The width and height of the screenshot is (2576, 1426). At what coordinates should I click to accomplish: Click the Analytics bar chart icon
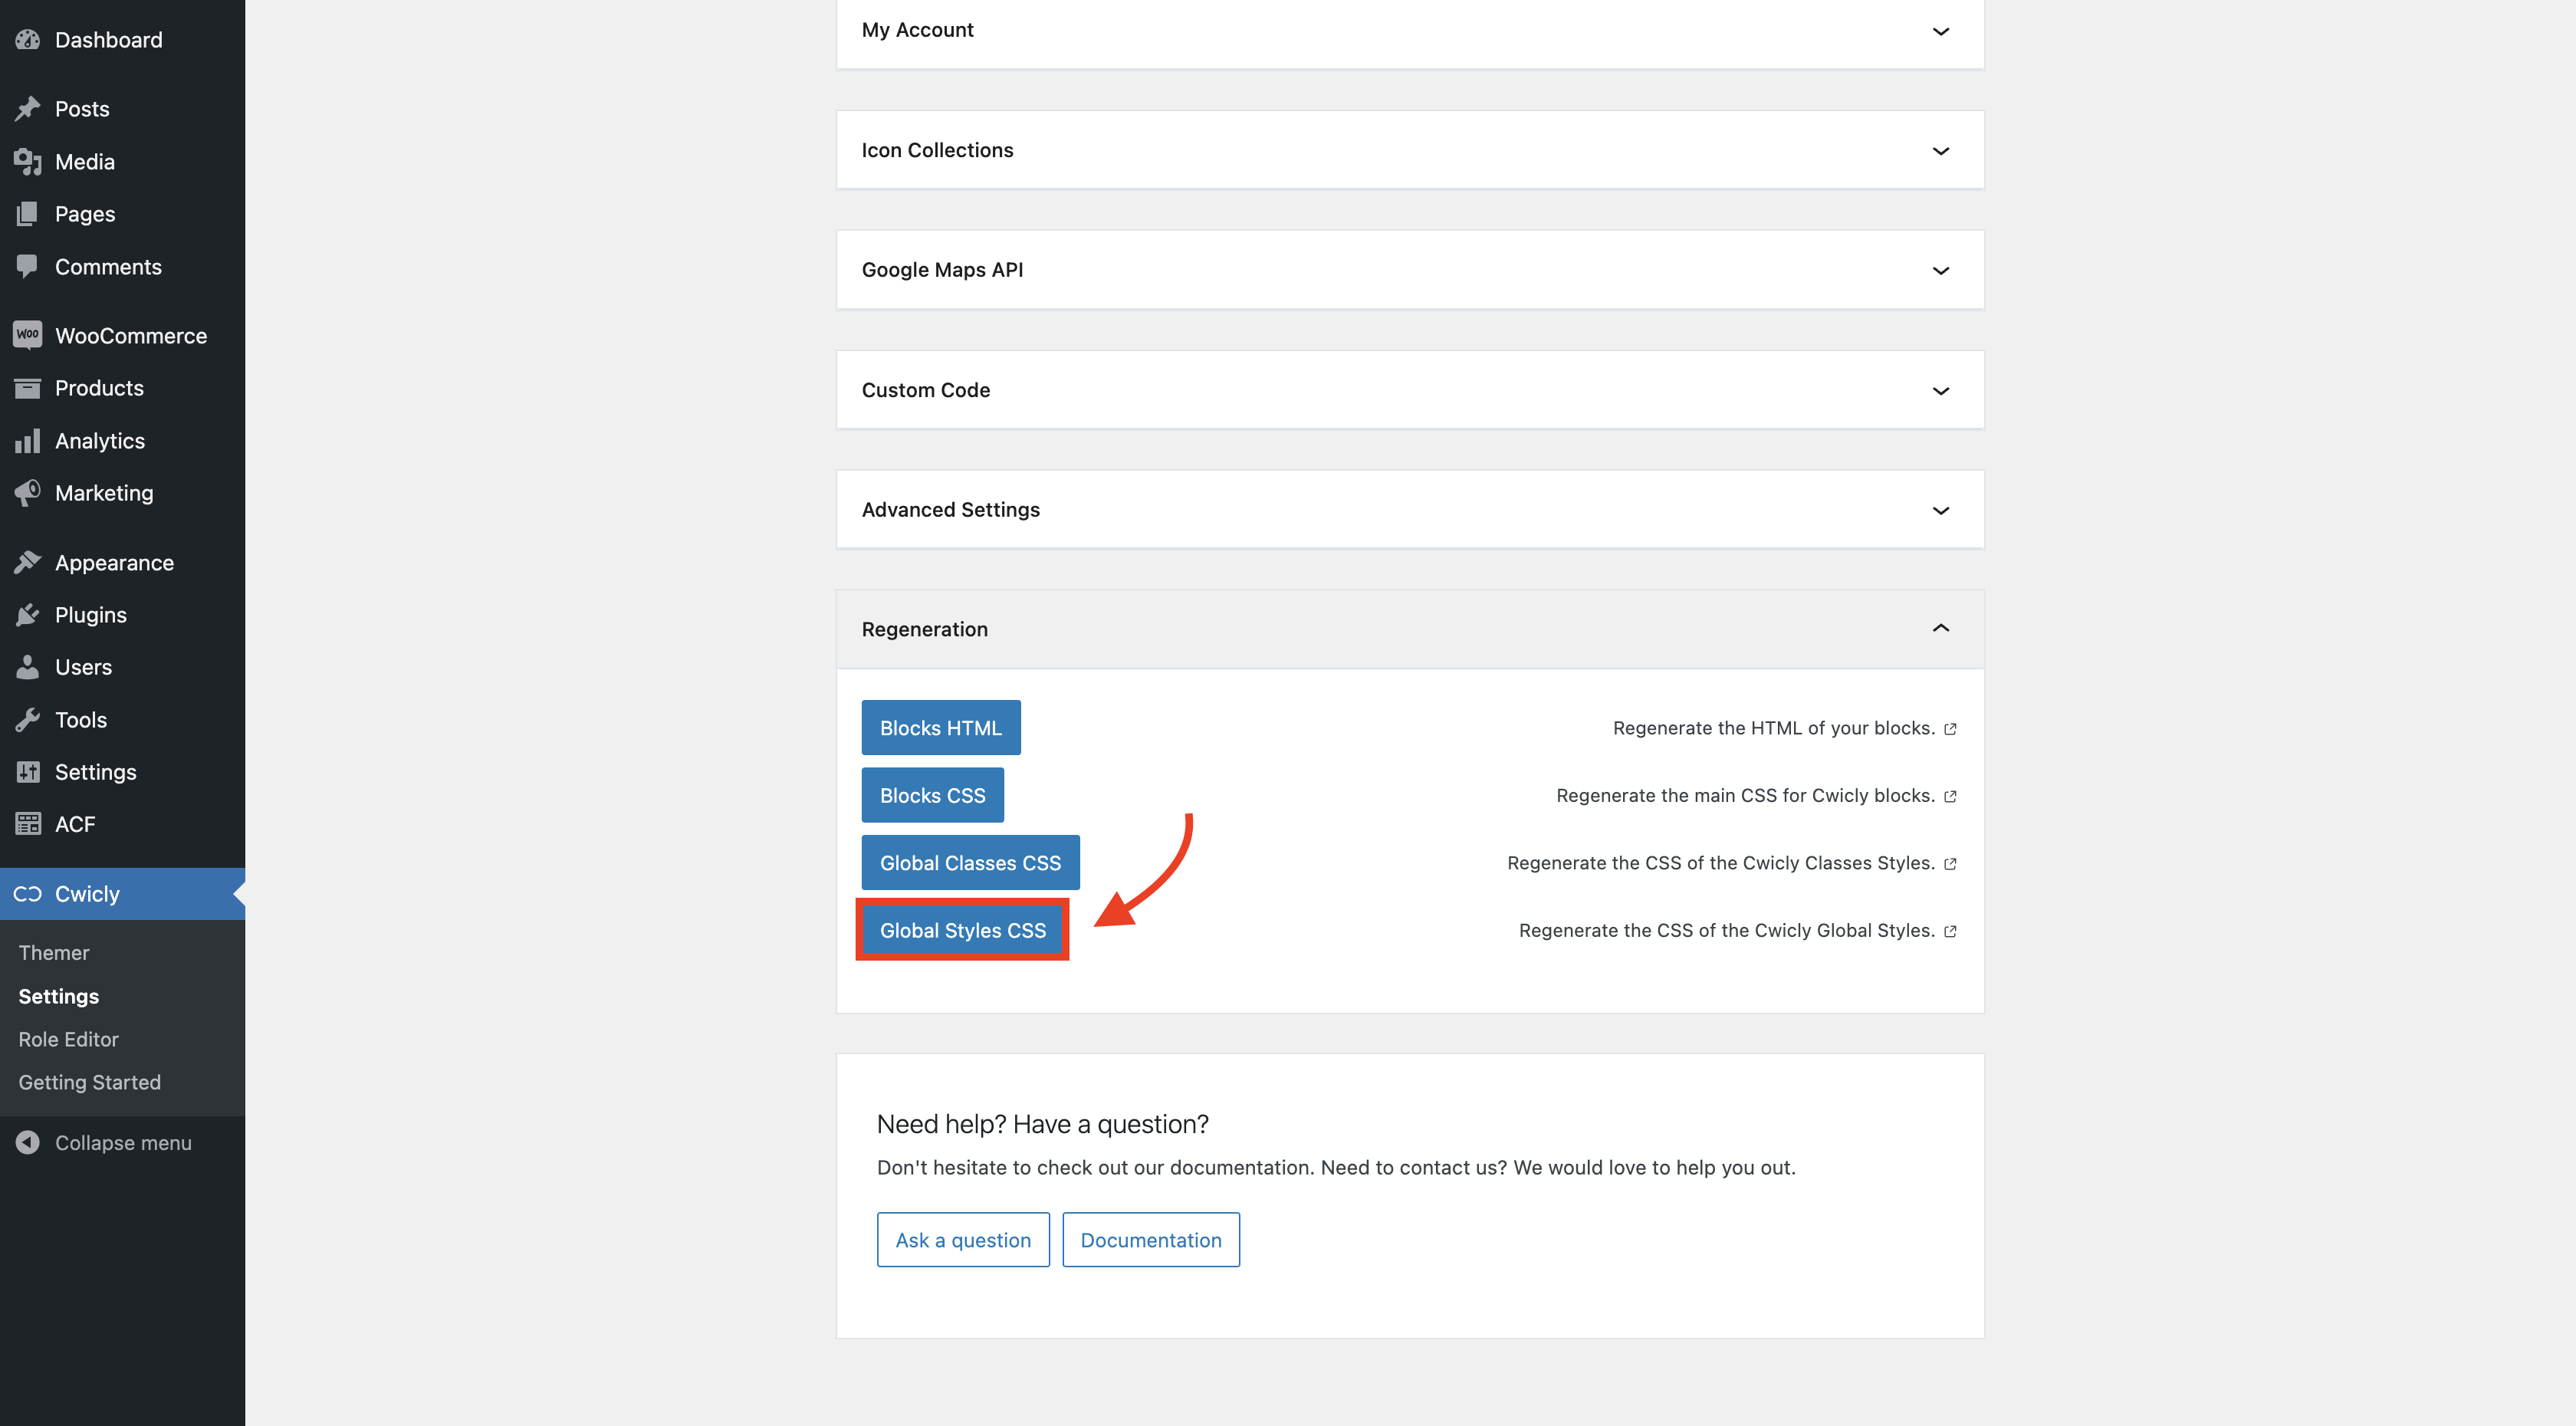pos(28,441)
